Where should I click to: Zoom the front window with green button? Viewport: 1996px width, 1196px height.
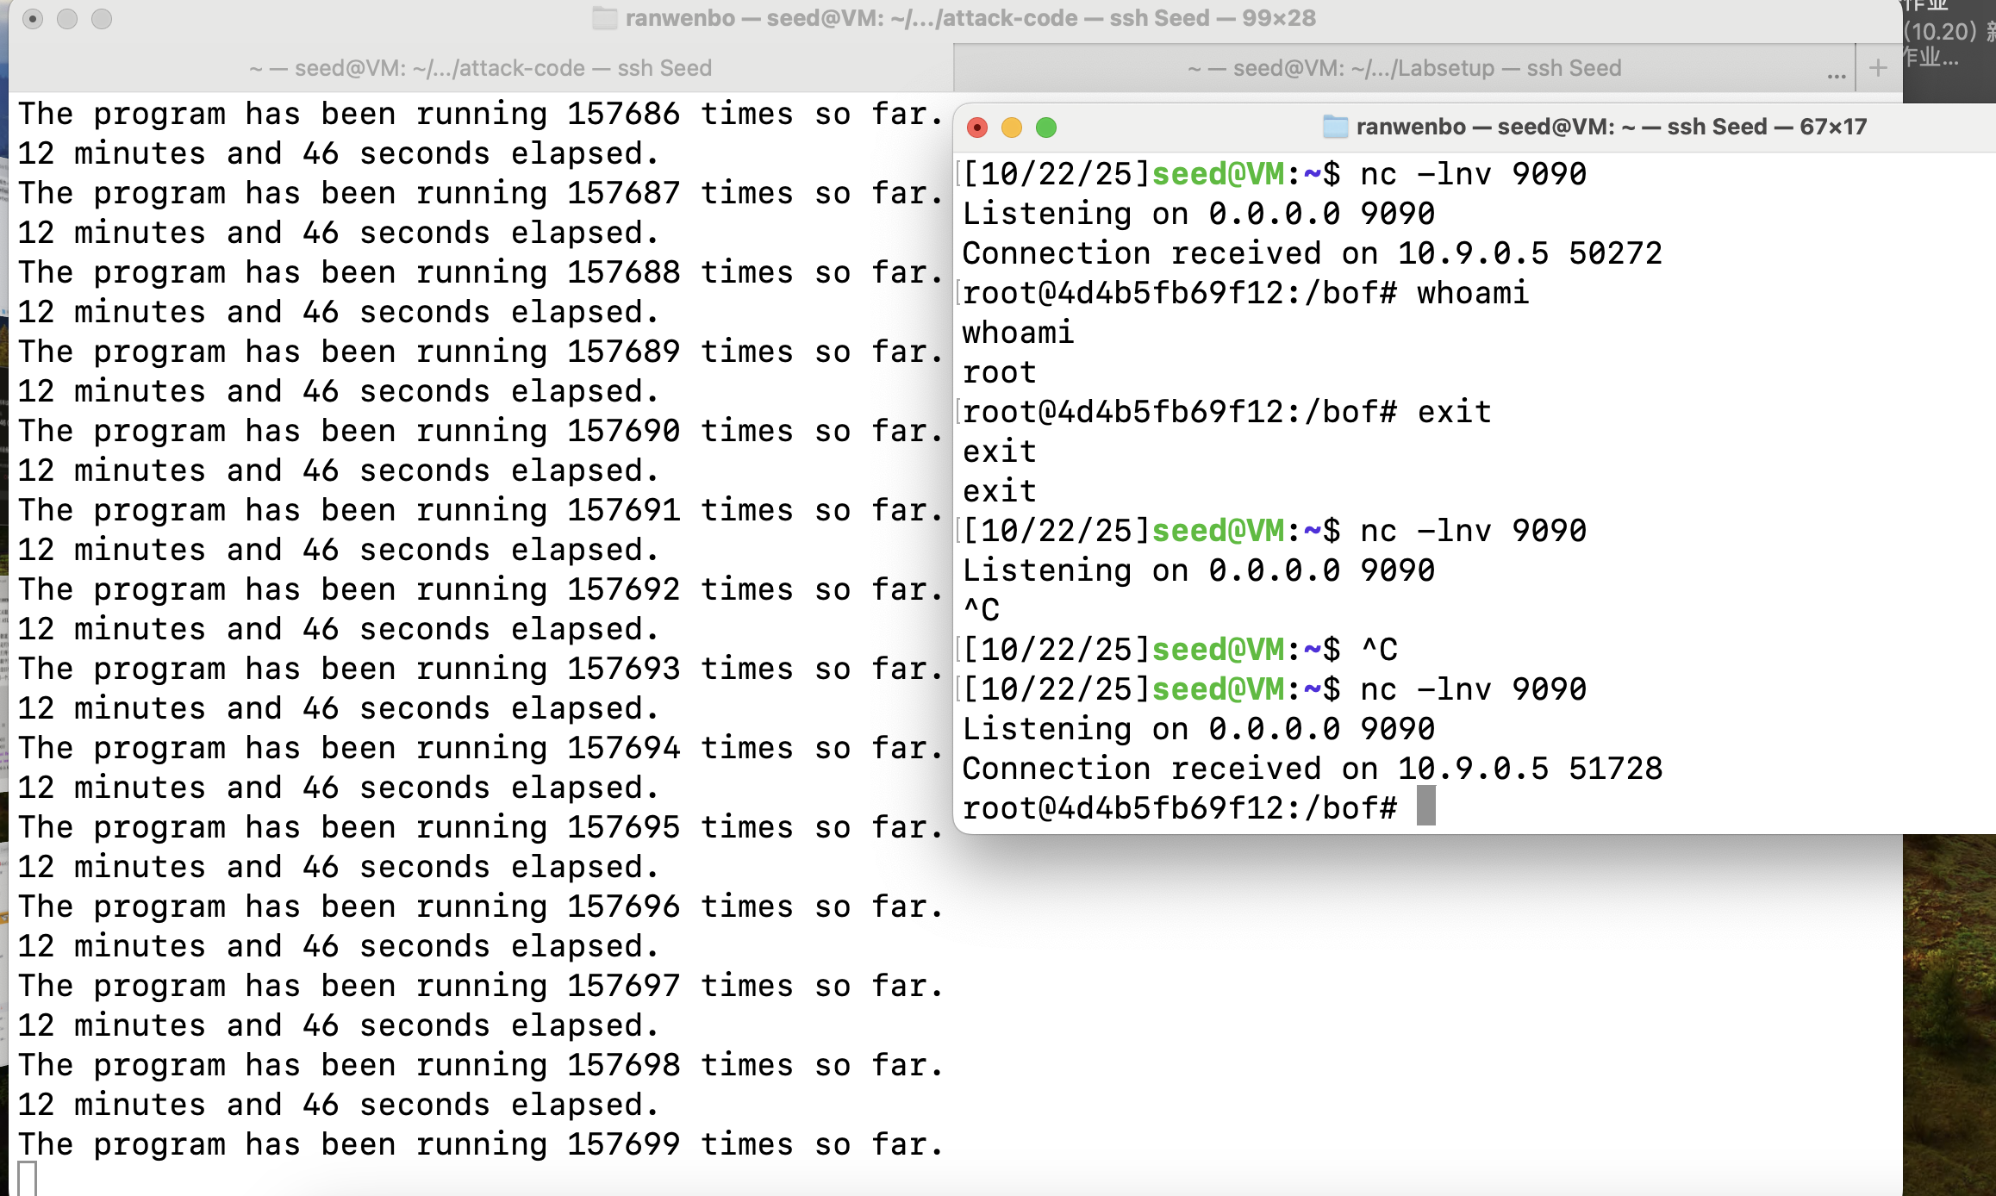[x=1046, y=128]
